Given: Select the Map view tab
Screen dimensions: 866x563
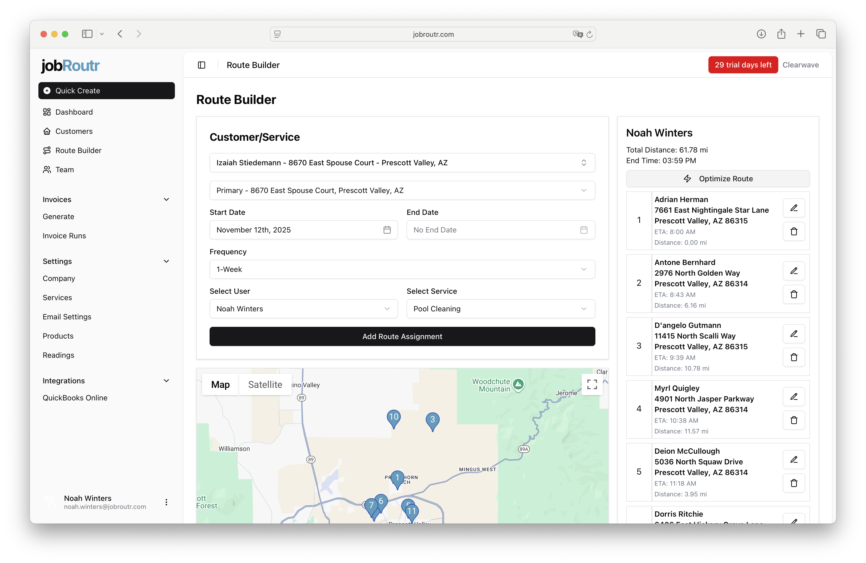Looking at the screenshot, I should click(x=220, y=384).
